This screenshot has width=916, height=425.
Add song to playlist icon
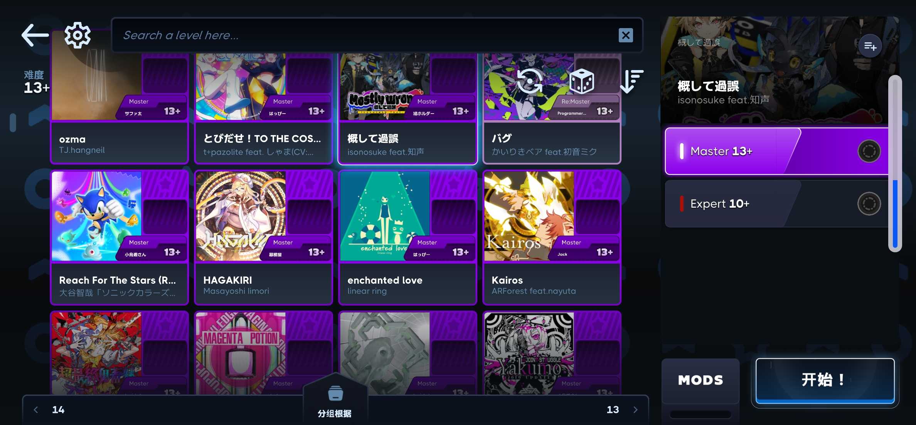pyautogui.click(x=870, y=46)
